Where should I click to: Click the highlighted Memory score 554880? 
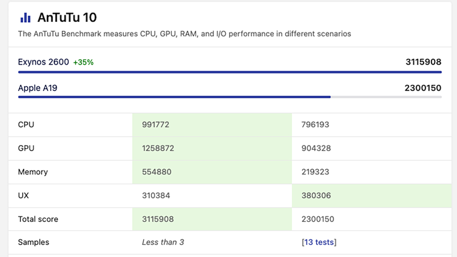pos(157,172)
